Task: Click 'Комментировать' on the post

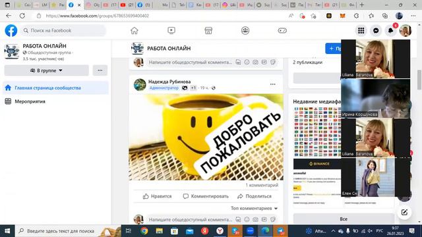Action: click(206, 196)
